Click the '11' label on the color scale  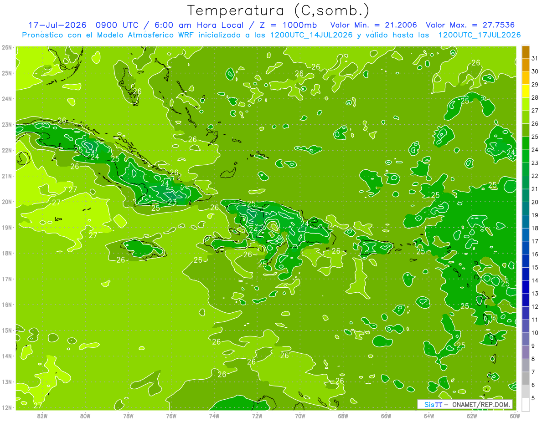[535, 320]
